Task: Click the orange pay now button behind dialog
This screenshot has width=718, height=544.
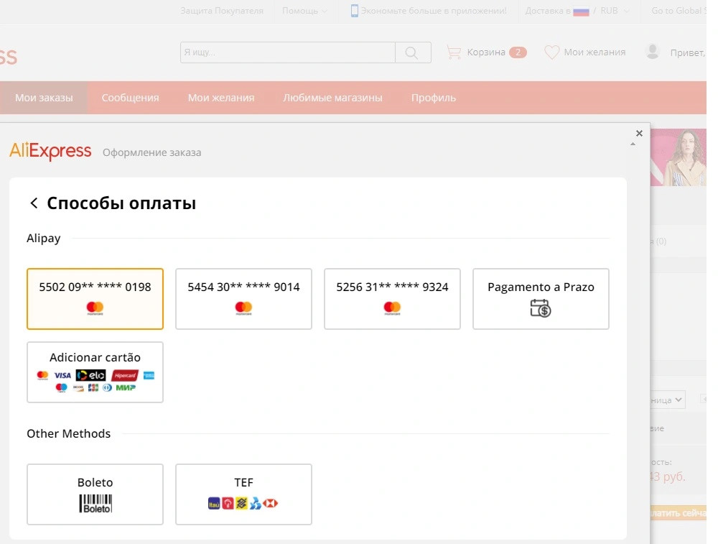Action: coord(679,513)
